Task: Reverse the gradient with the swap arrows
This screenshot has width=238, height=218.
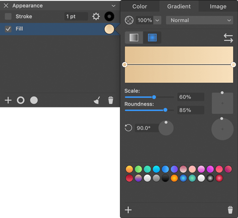Action: click(228, 38)
